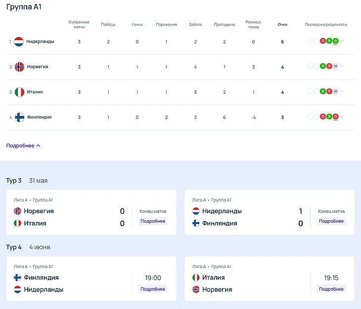361x309 pixels.
Task: Open the Финляндия team name in standings
Action: 39,117
